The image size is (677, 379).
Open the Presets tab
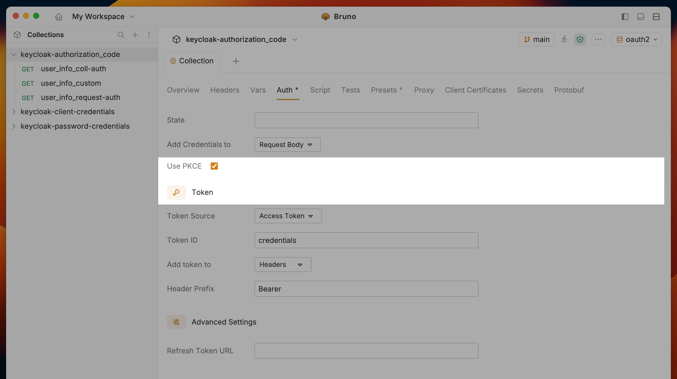point(386,90)
